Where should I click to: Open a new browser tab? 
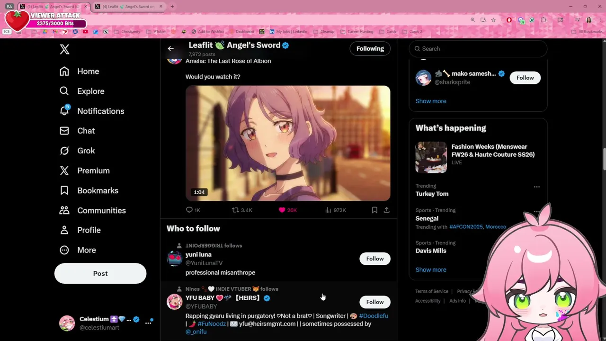click(x=172, y=7)
